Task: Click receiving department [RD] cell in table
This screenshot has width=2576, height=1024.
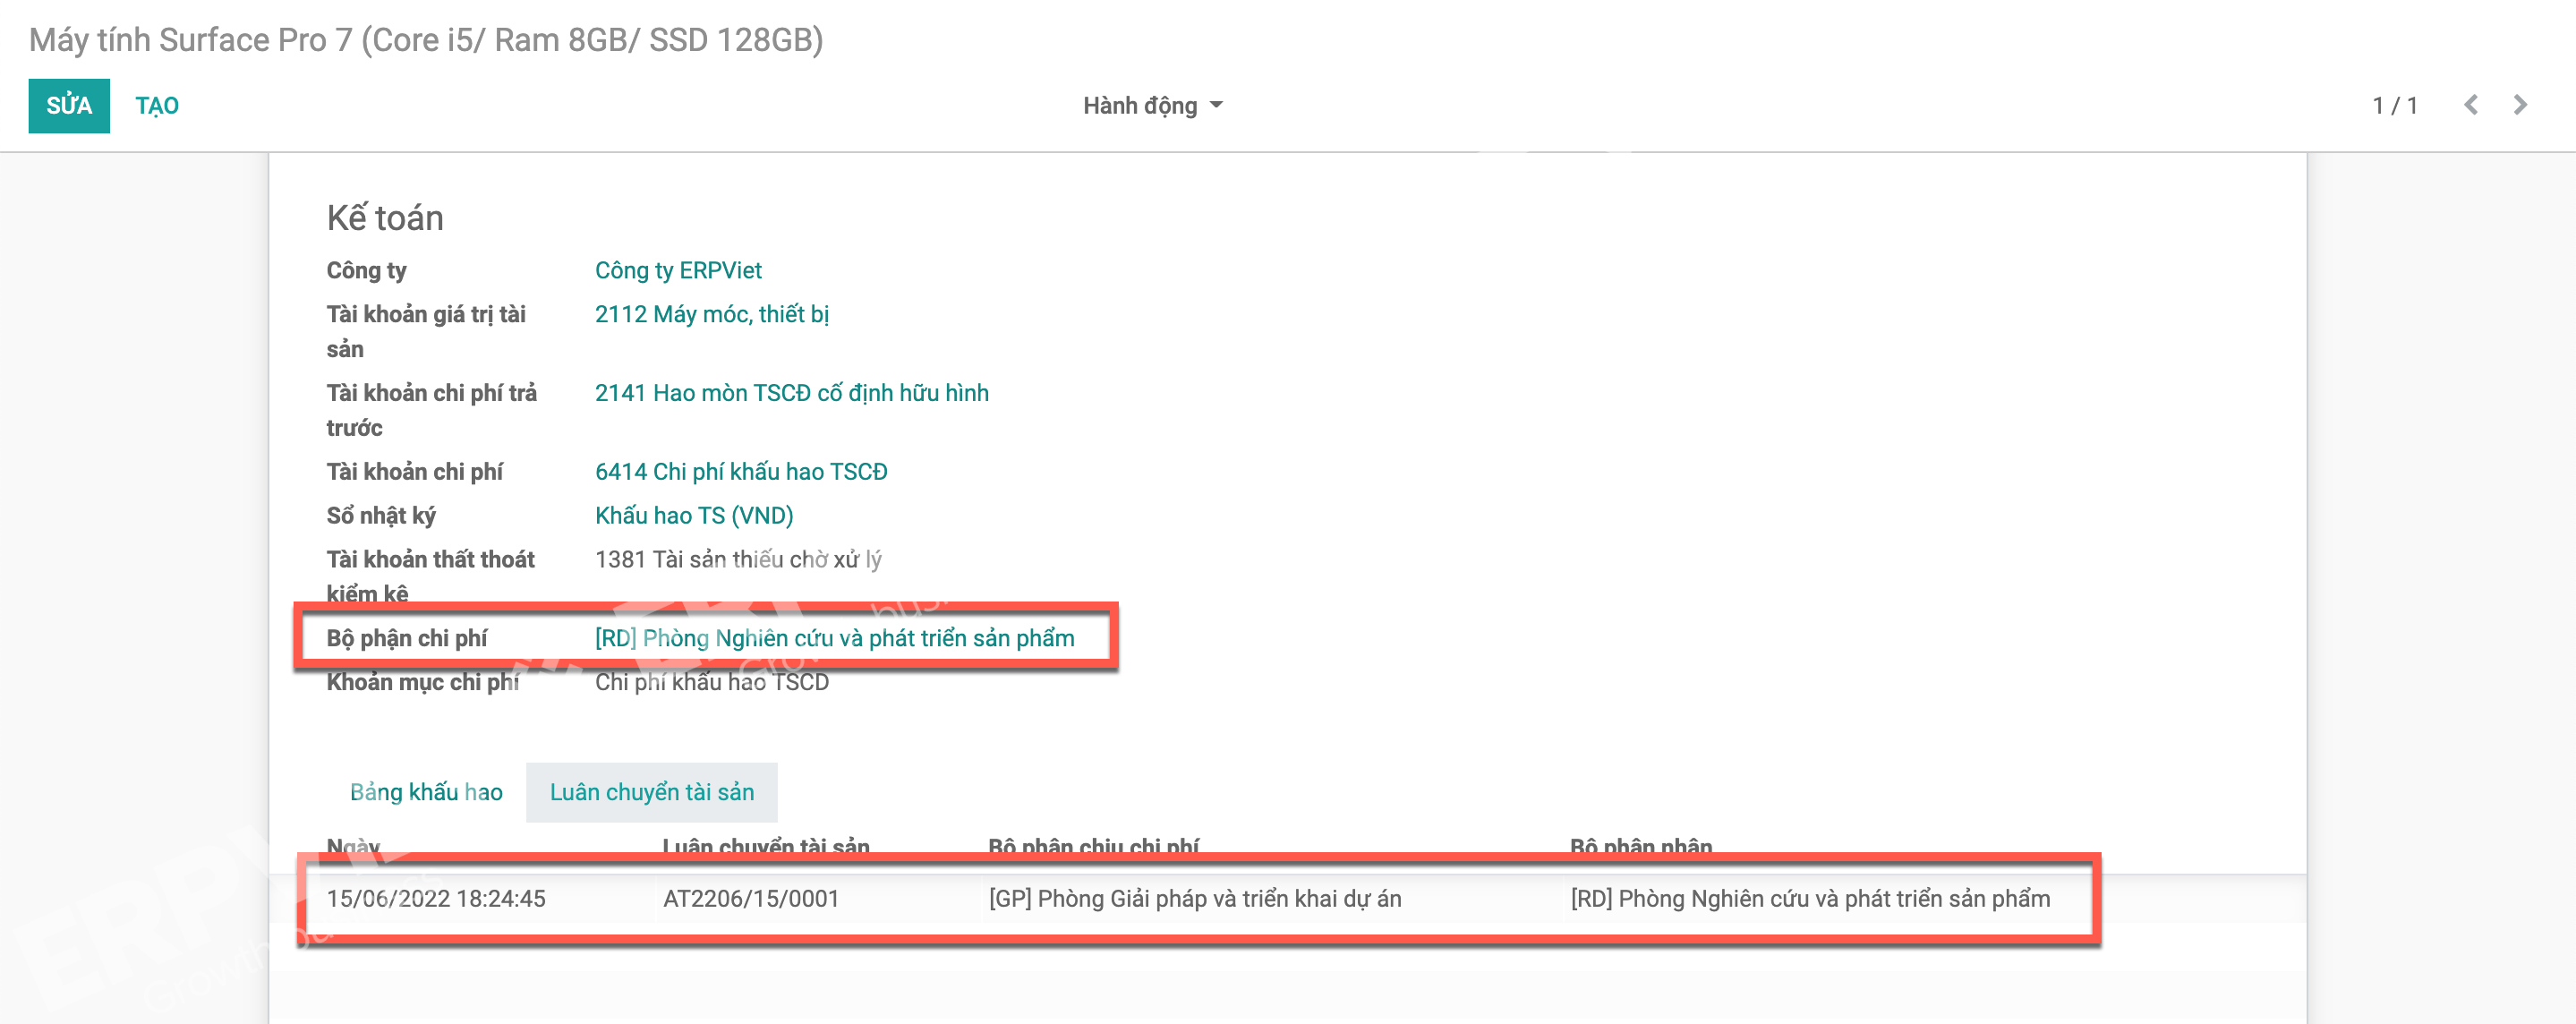Action: coord(1809,899)
